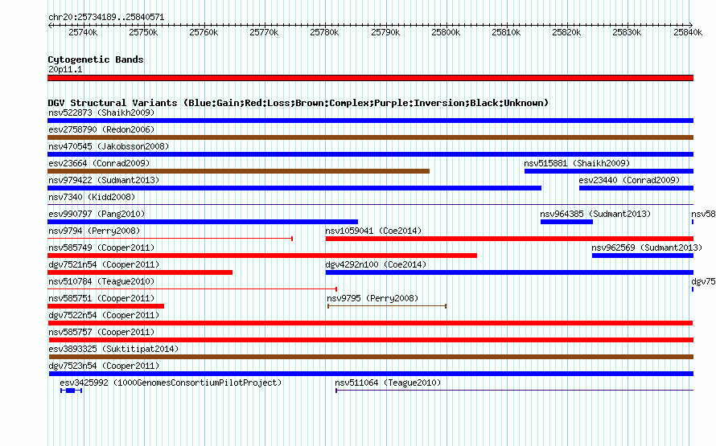Screen dimensions: 716x446
Task: Click the blue nsv515881 gain bar
Action: click(609, 171)
